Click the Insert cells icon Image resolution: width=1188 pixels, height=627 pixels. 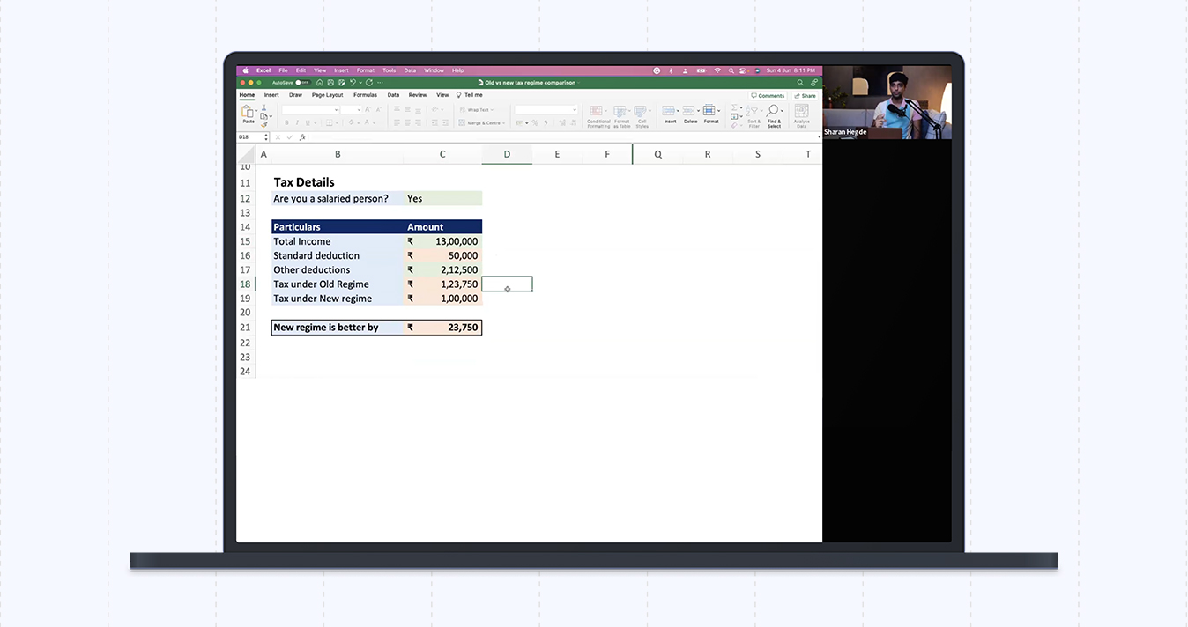(670, 112)
